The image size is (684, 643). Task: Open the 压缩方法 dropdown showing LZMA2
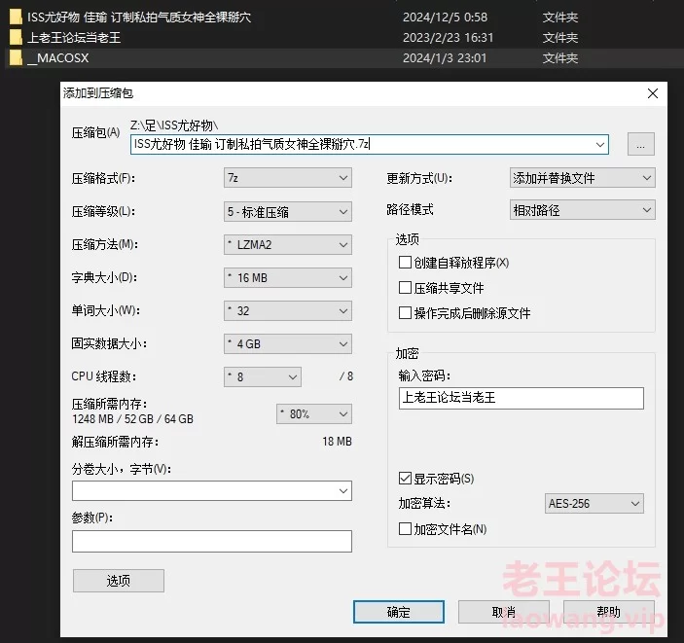(288, 245)
